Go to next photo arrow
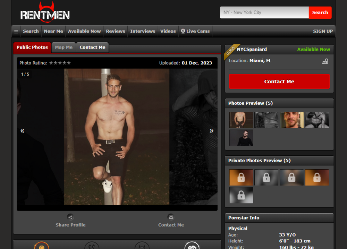This screenshot has width=347, height=249. point(211,131)
